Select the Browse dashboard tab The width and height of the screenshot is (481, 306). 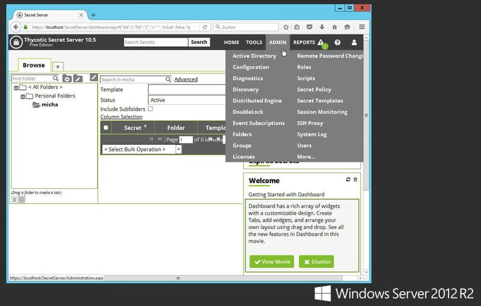point(34,65)
